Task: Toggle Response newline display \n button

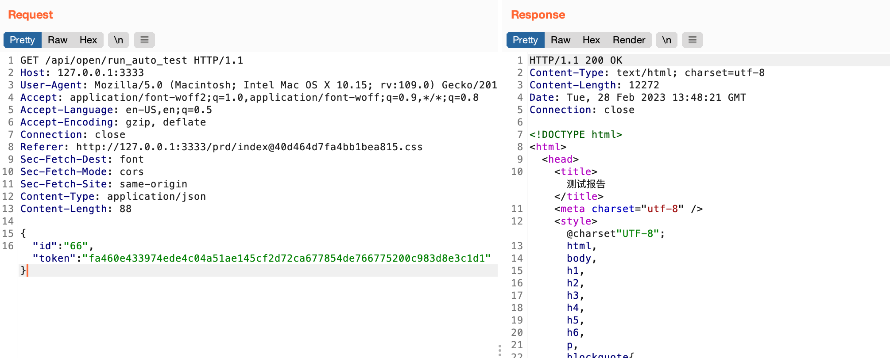Action: coord(666,40)
